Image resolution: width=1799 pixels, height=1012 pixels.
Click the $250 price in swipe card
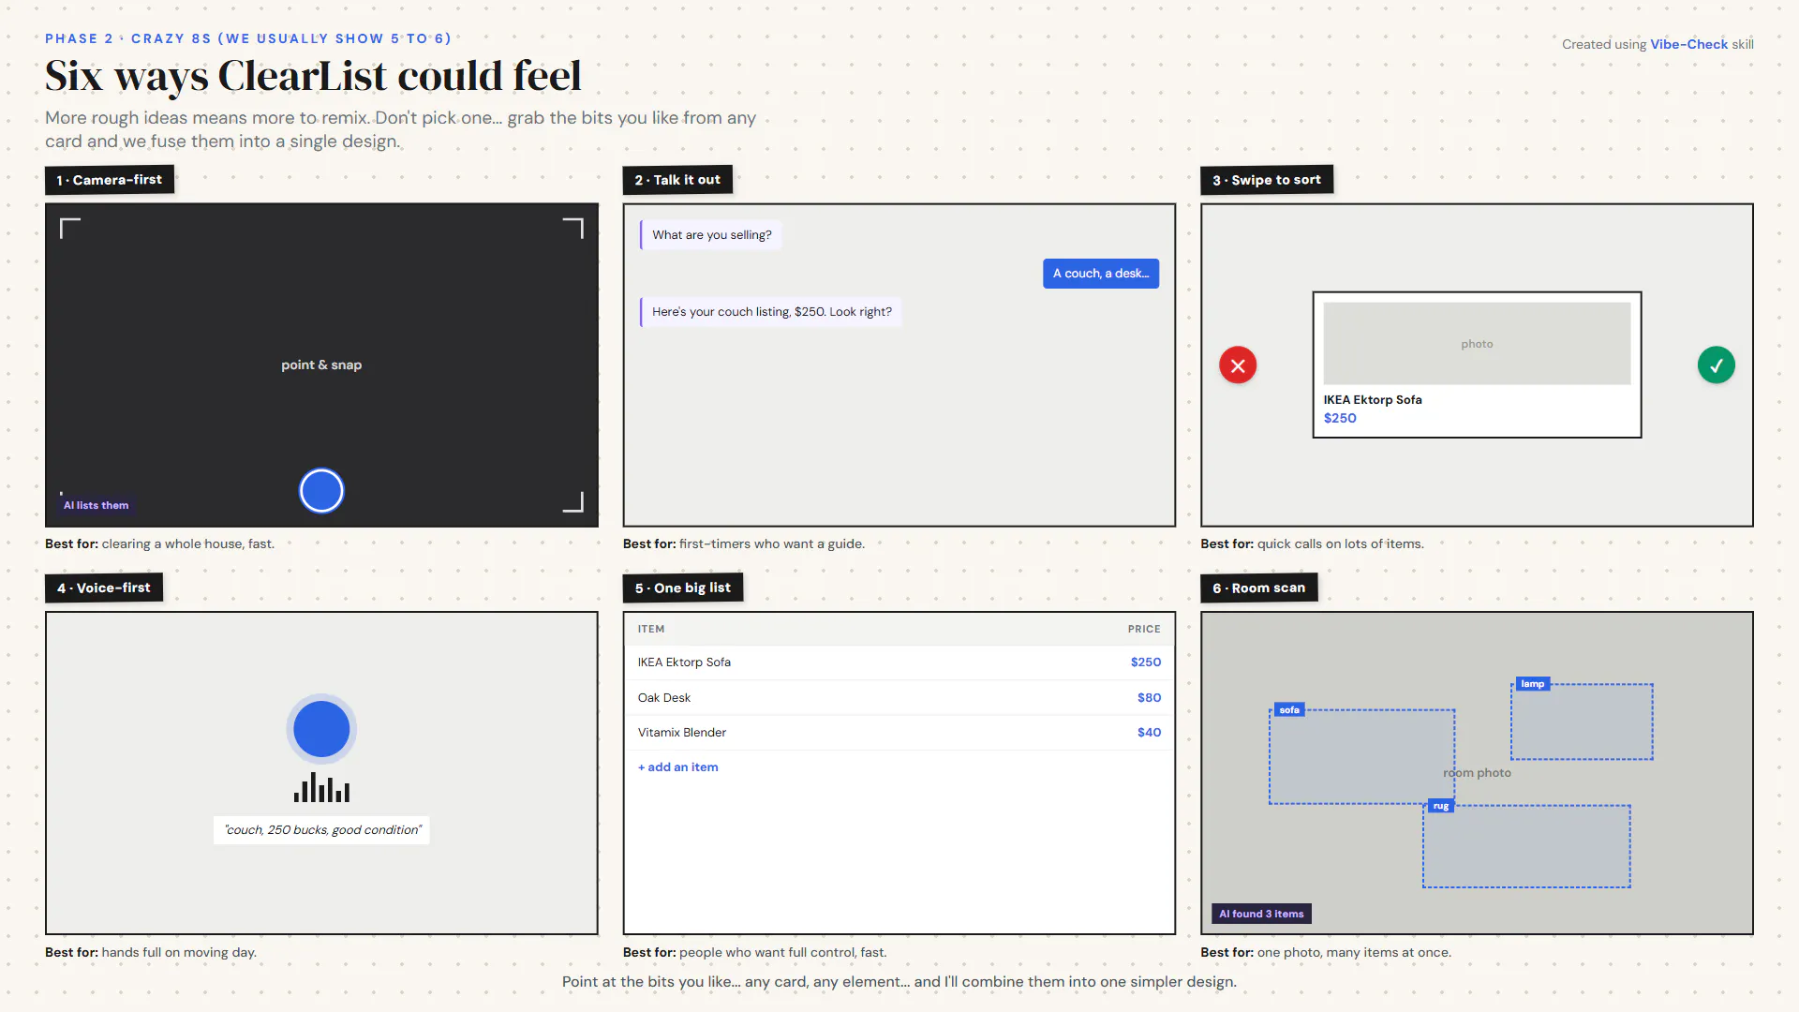tap(1340, 419)
